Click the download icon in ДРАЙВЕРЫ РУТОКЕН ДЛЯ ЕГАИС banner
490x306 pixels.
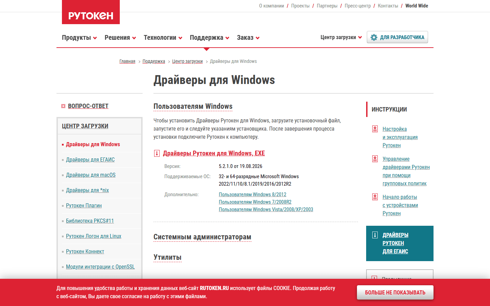click(375, 235)
